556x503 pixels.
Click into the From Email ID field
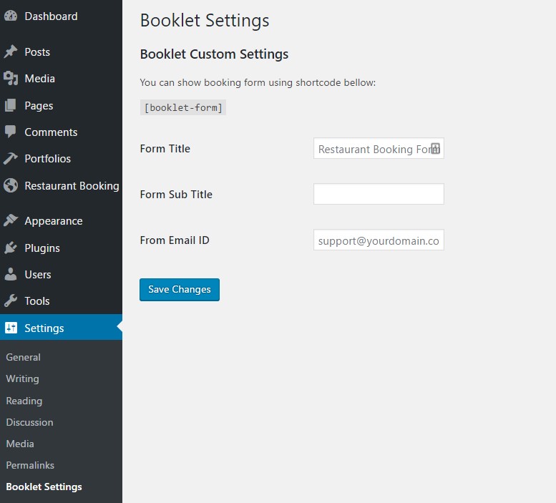pos(379,240)
